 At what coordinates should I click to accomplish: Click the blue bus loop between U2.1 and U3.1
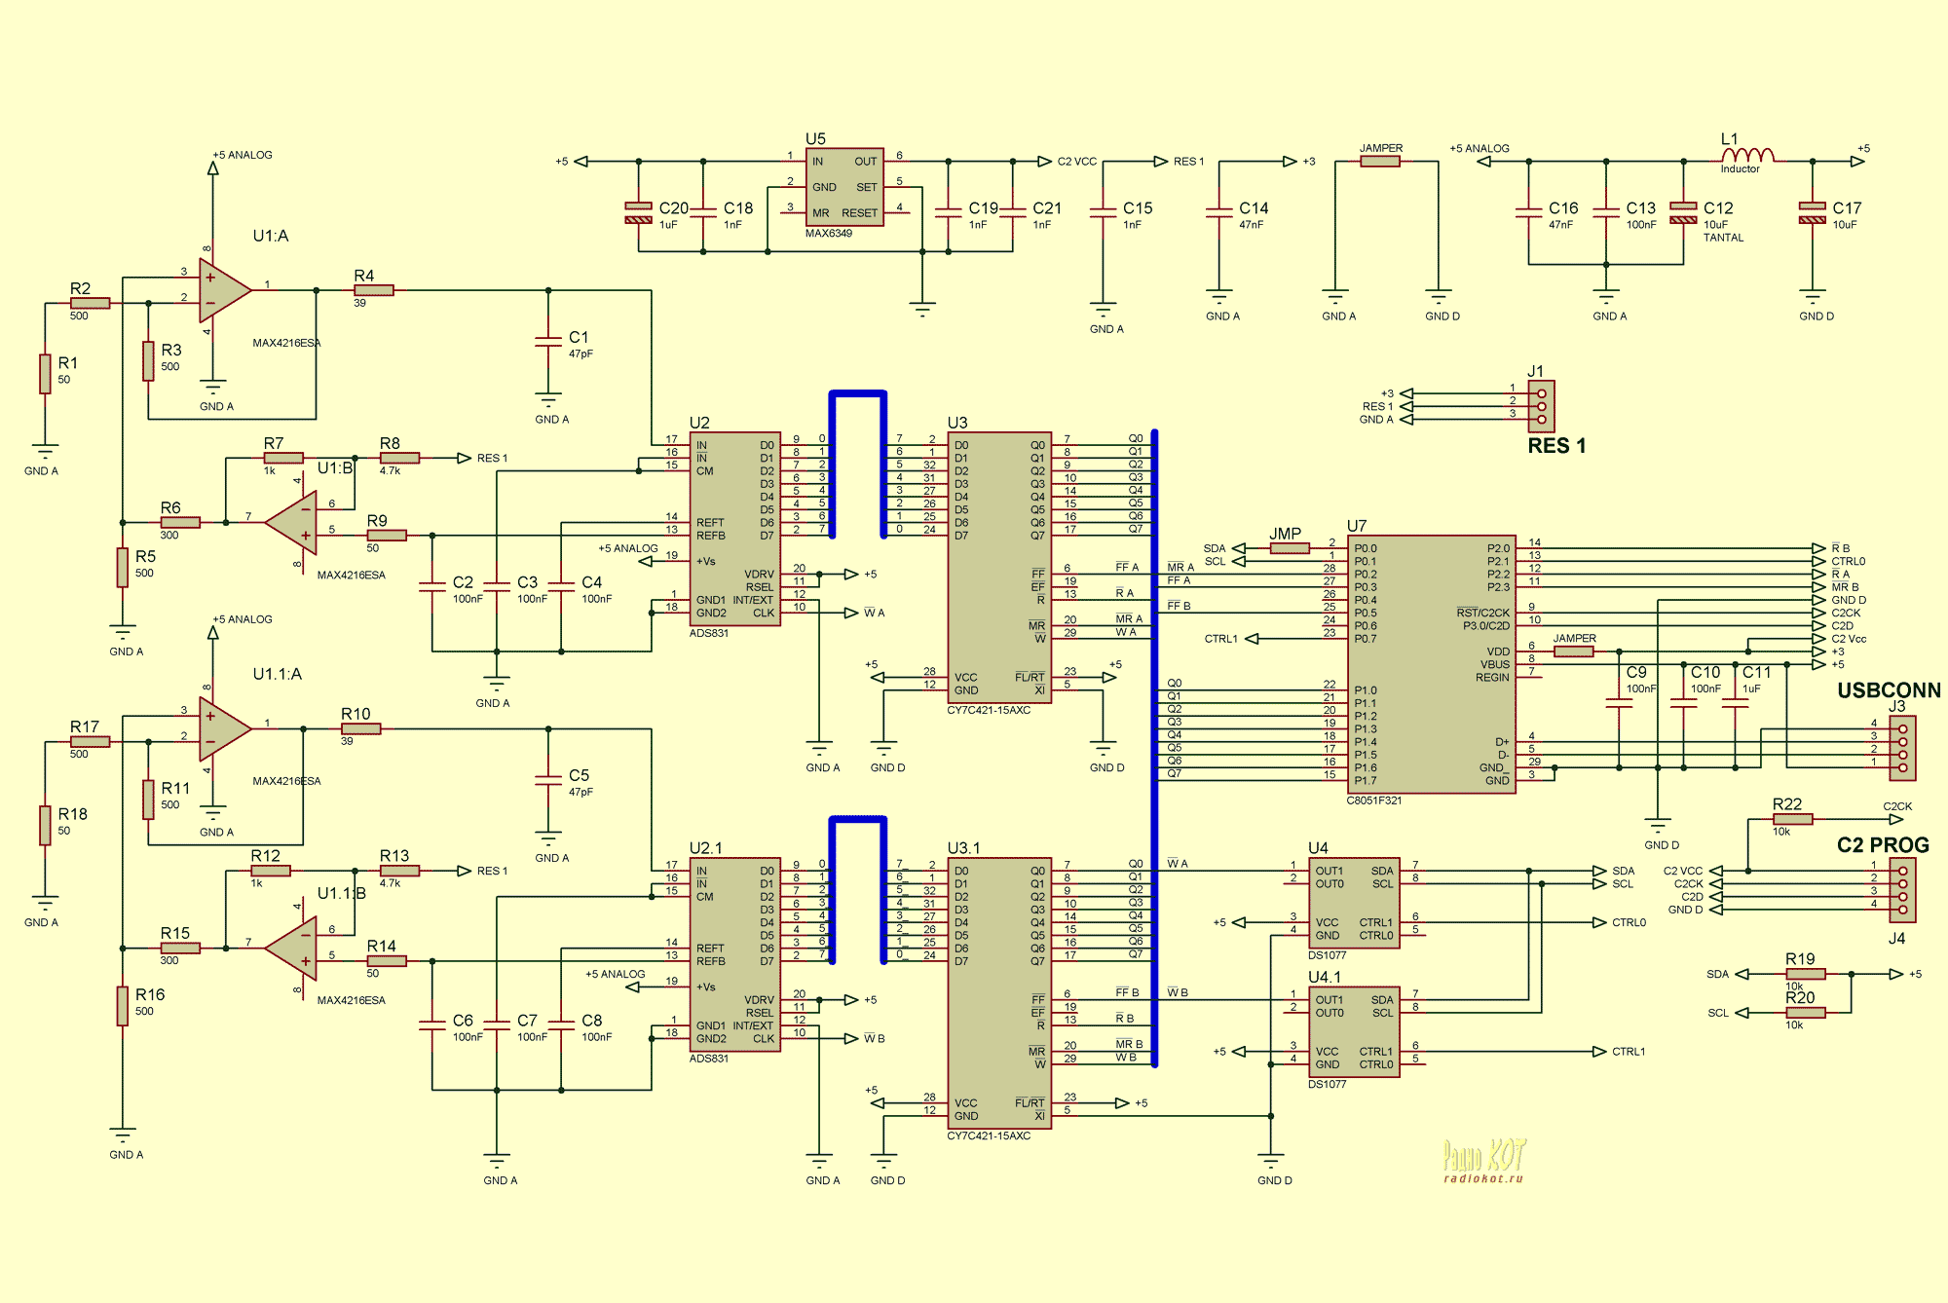858,890
